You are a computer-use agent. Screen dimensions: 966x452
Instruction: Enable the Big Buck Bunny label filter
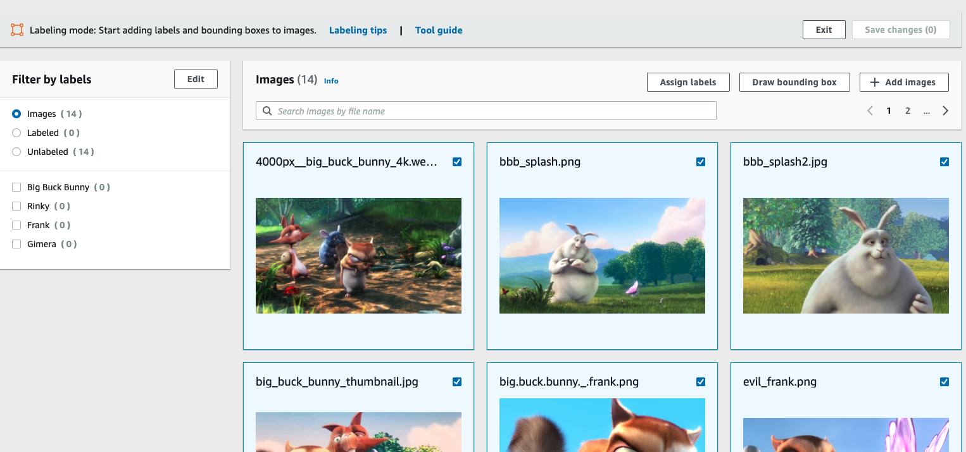coord(16,187)
